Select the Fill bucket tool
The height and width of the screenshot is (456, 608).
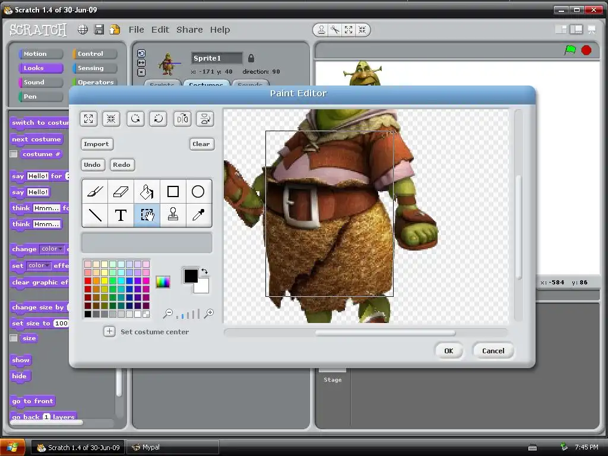coord(147,192)
